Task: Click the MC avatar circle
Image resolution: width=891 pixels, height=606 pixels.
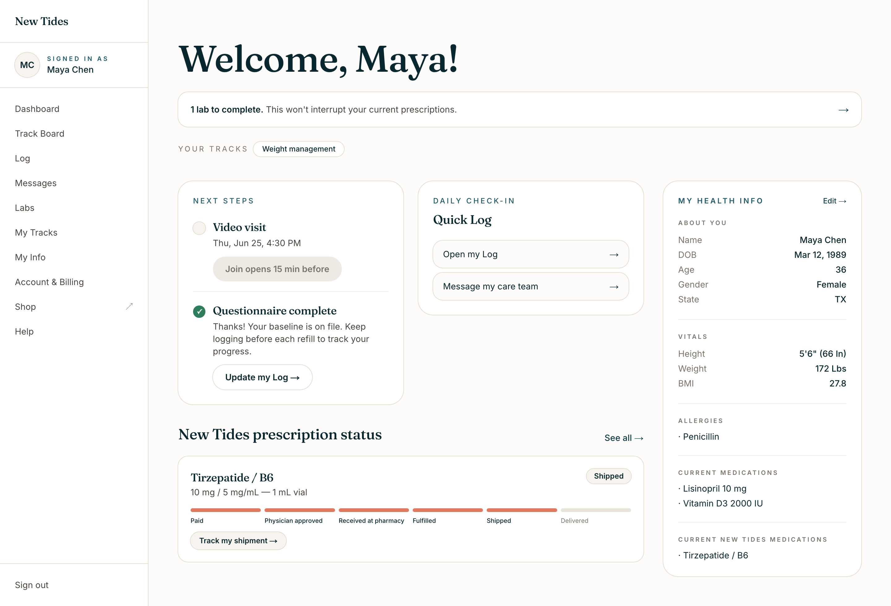Action: [27, 65]
